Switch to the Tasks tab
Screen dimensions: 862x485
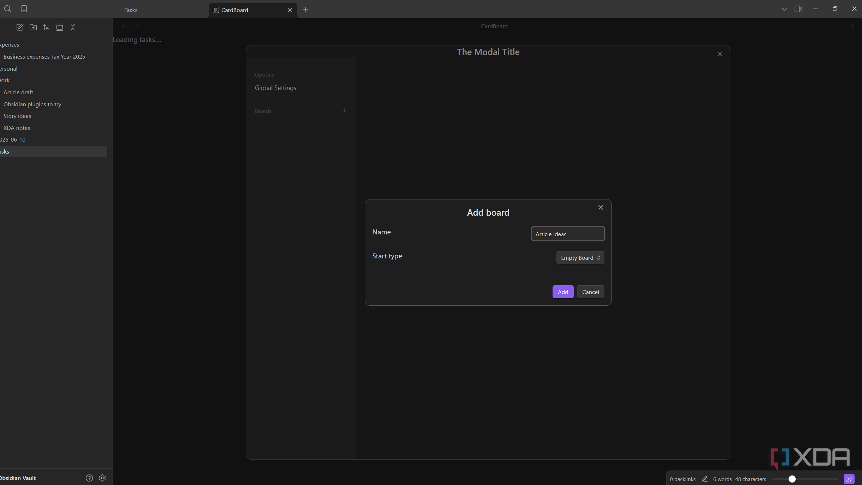131,10
